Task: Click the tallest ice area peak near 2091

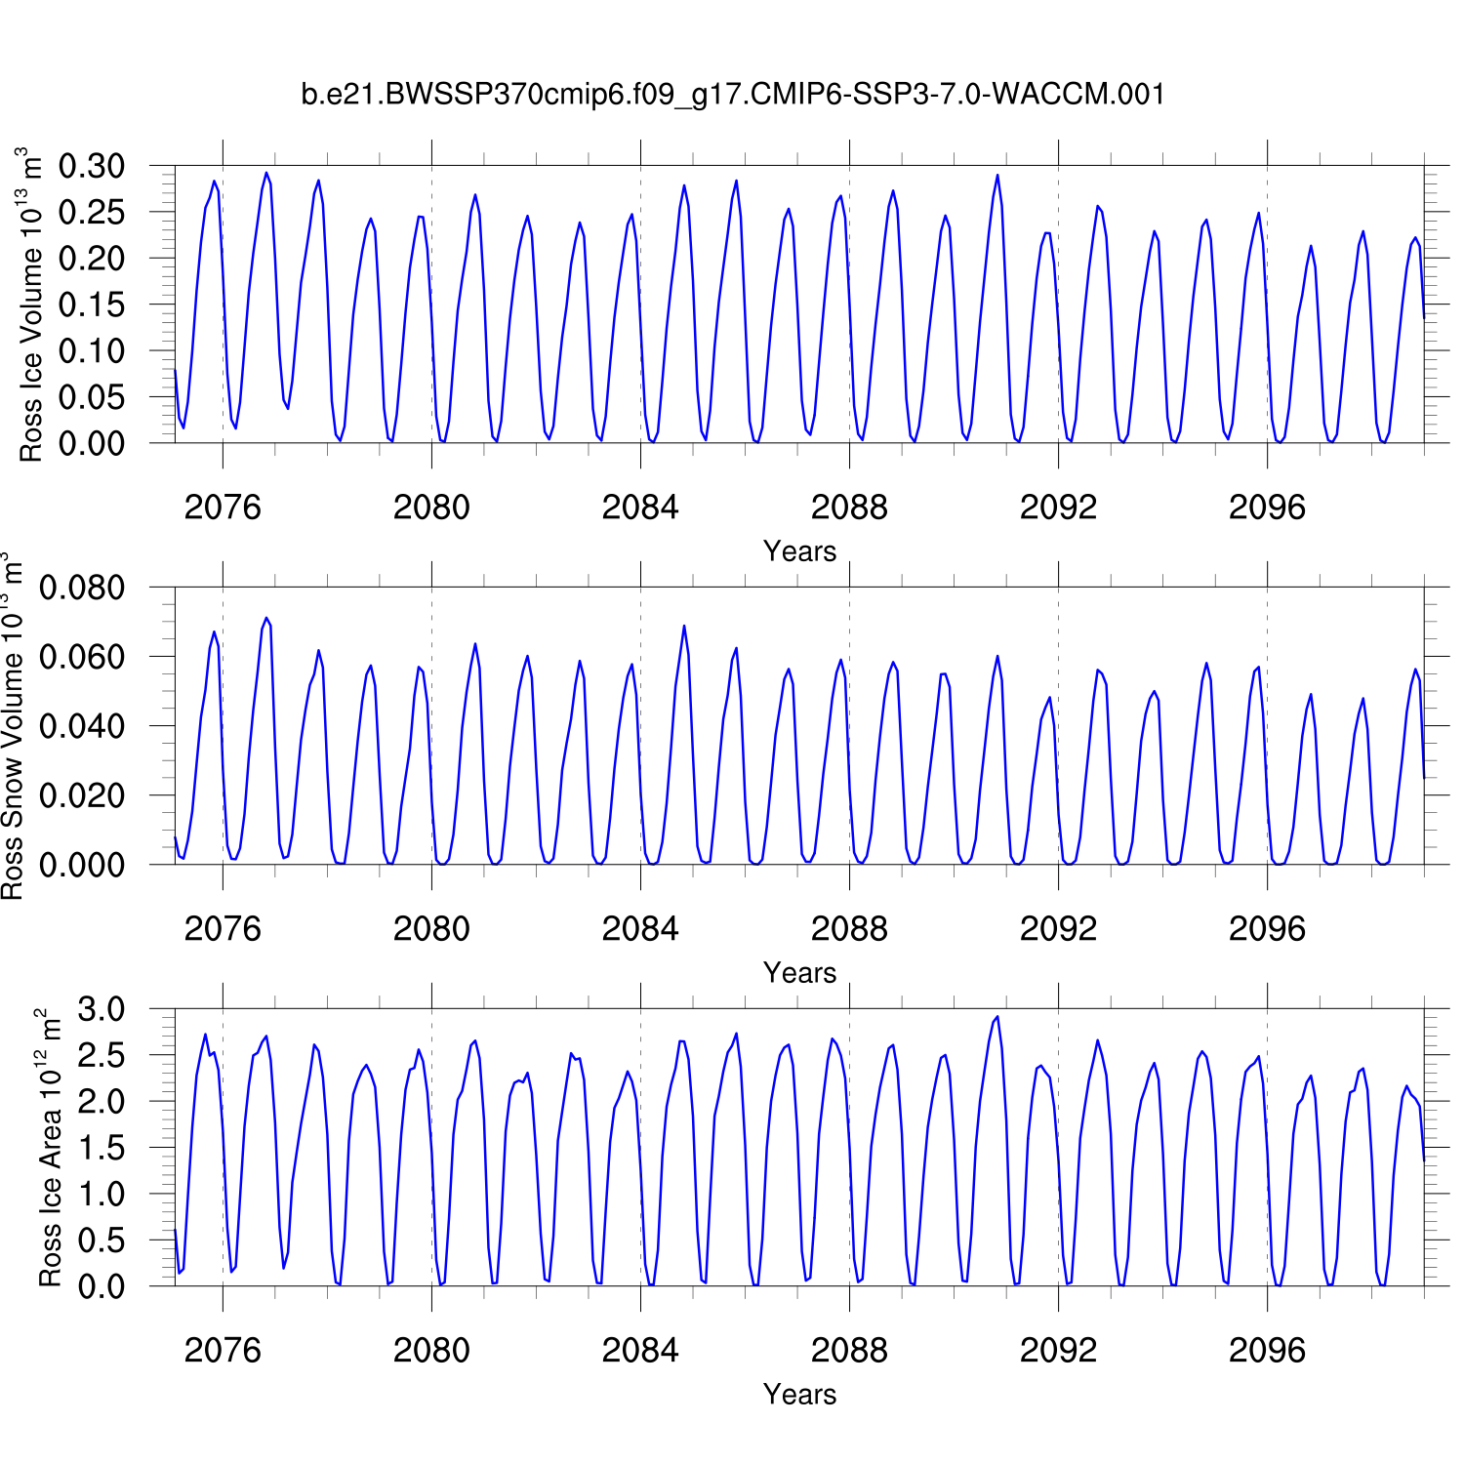Action: point(996,1018)
